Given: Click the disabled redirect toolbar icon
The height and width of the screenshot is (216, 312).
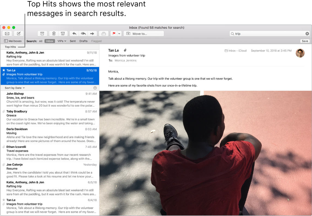Looking at the screenshot, I should point(104,34).
